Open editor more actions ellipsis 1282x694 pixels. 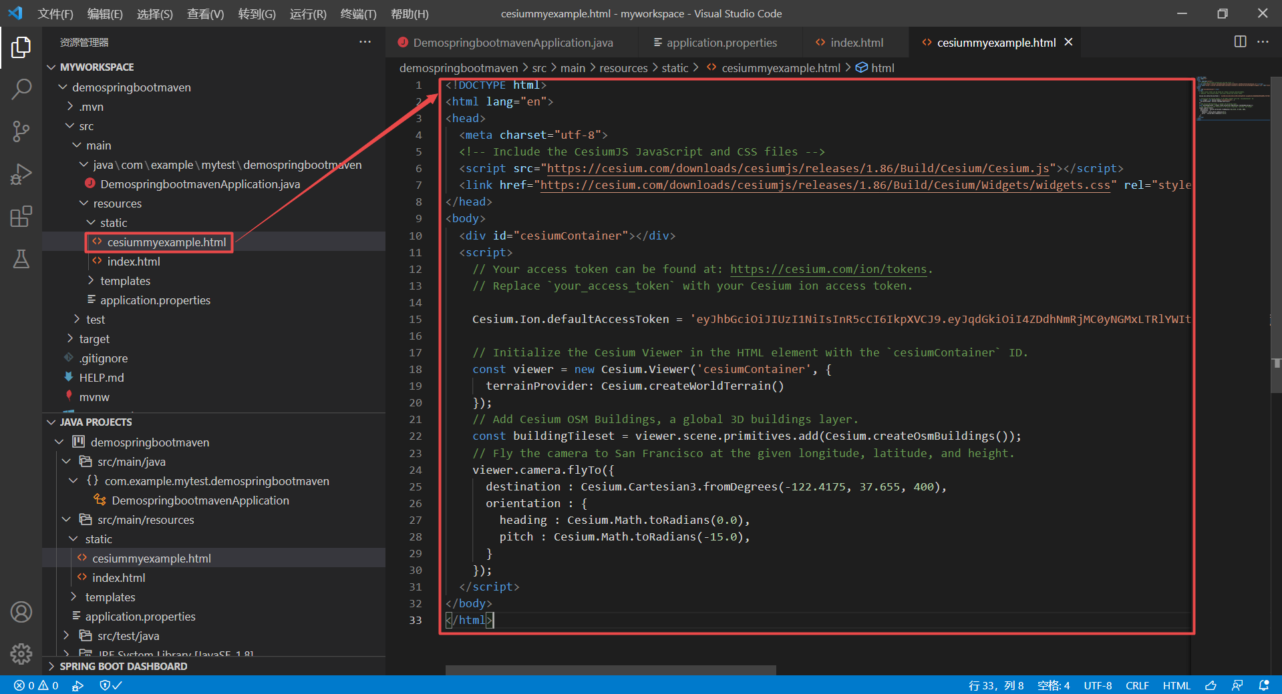(x=1263, y=41)
